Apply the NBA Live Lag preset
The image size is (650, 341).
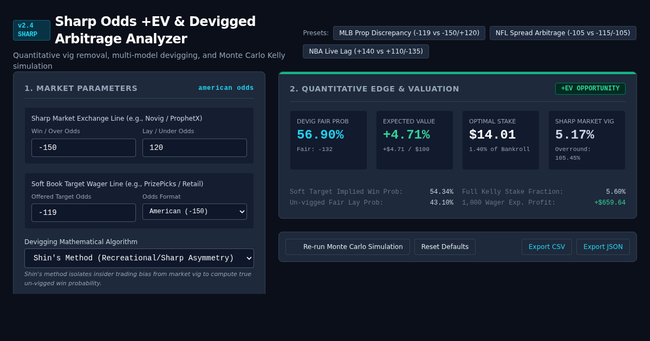pyautogui.click(x=366, y=51)
